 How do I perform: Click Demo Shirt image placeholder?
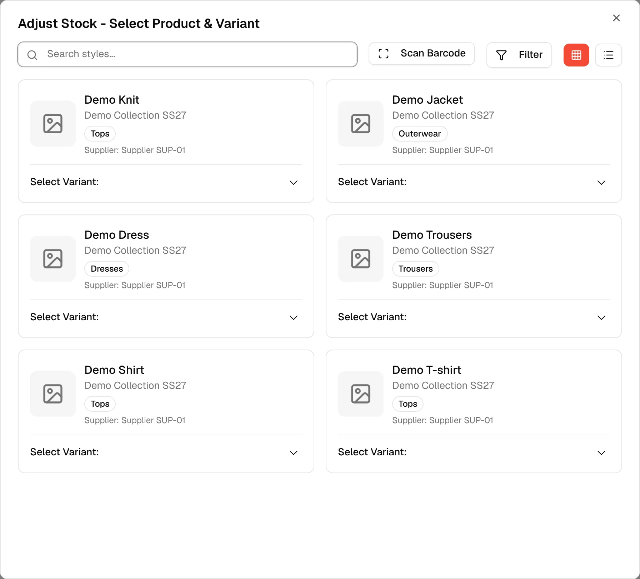[x=53, y=394]
